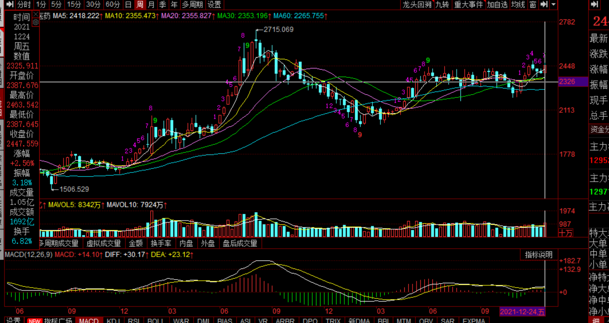Select 外盘 tab under volume
The width and height of the screenshot is (609, 323).
(208, 243)
